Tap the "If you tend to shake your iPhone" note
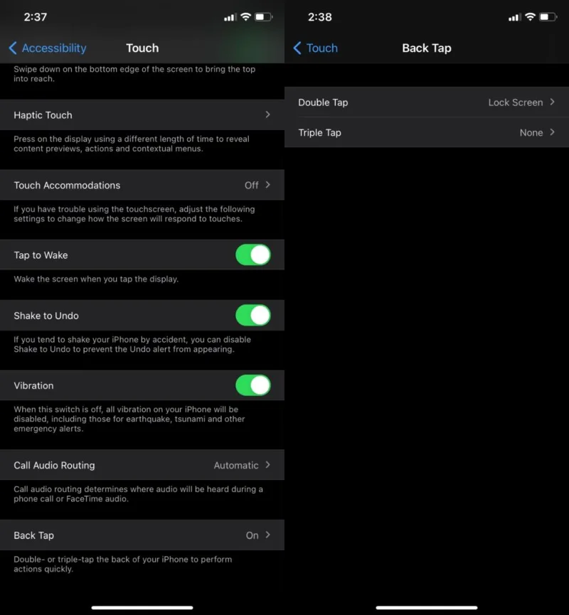This screenshot has height=615, width=569. click(132, 344)
